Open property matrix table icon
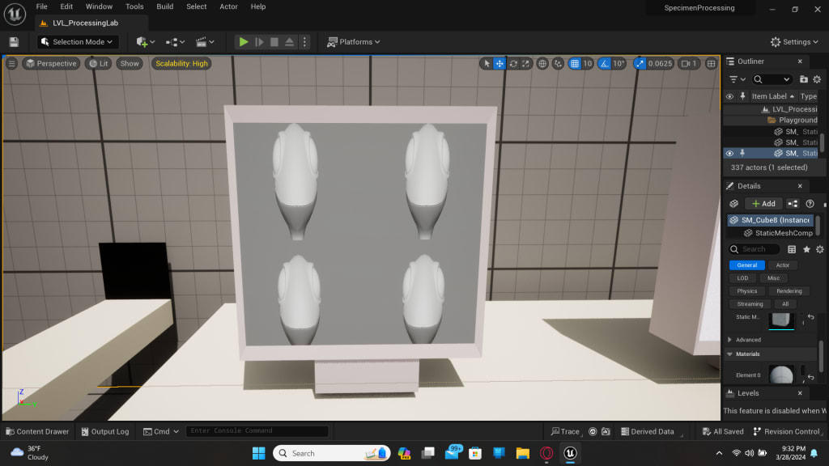This screenshot has width=829, height=466. pyautogui.click(x=792, y=249)
